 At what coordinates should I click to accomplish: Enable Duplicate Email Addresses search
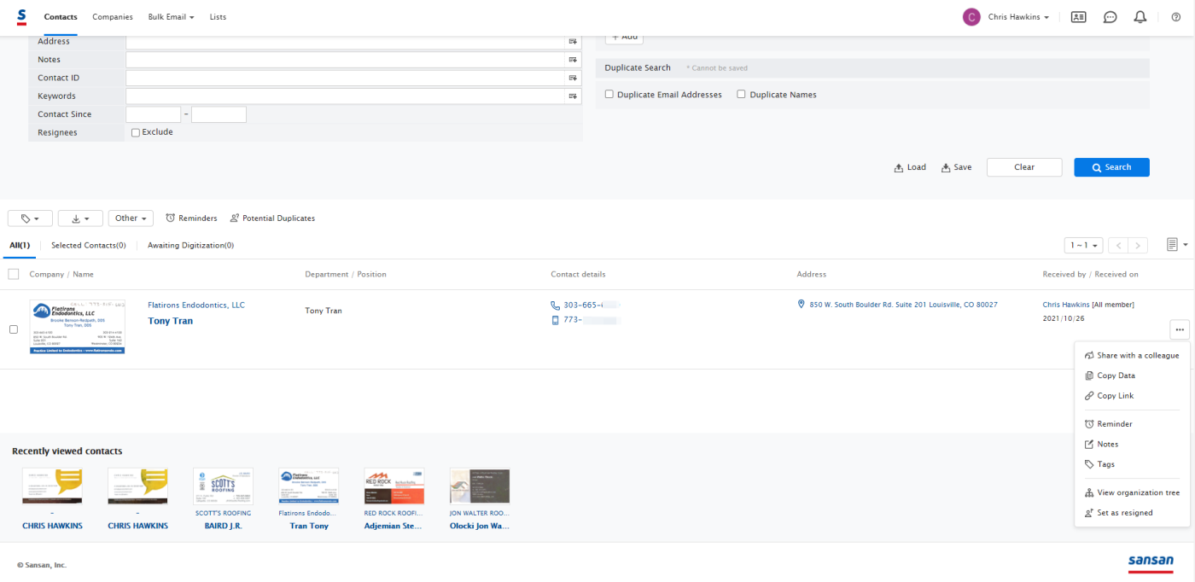609,95
